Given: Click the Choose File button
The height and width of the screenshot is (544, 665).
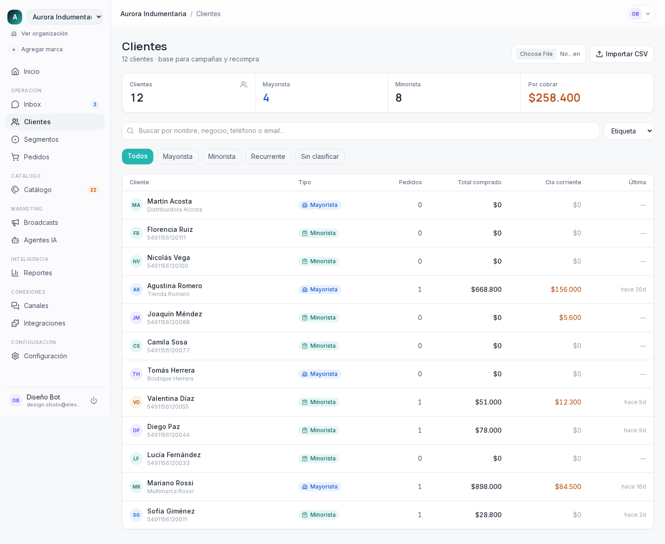Looking at the screenshot, I should click(x=536, y=54).
